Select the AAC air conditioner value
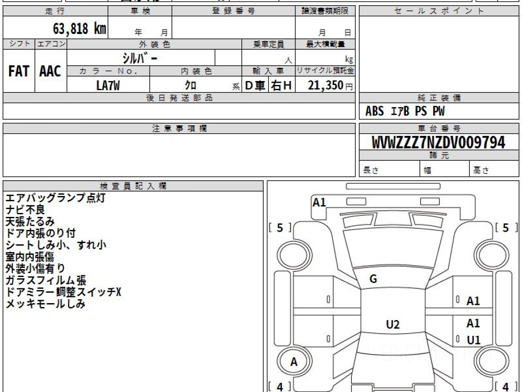Viewport: 522px width, 392px height. 50,71
